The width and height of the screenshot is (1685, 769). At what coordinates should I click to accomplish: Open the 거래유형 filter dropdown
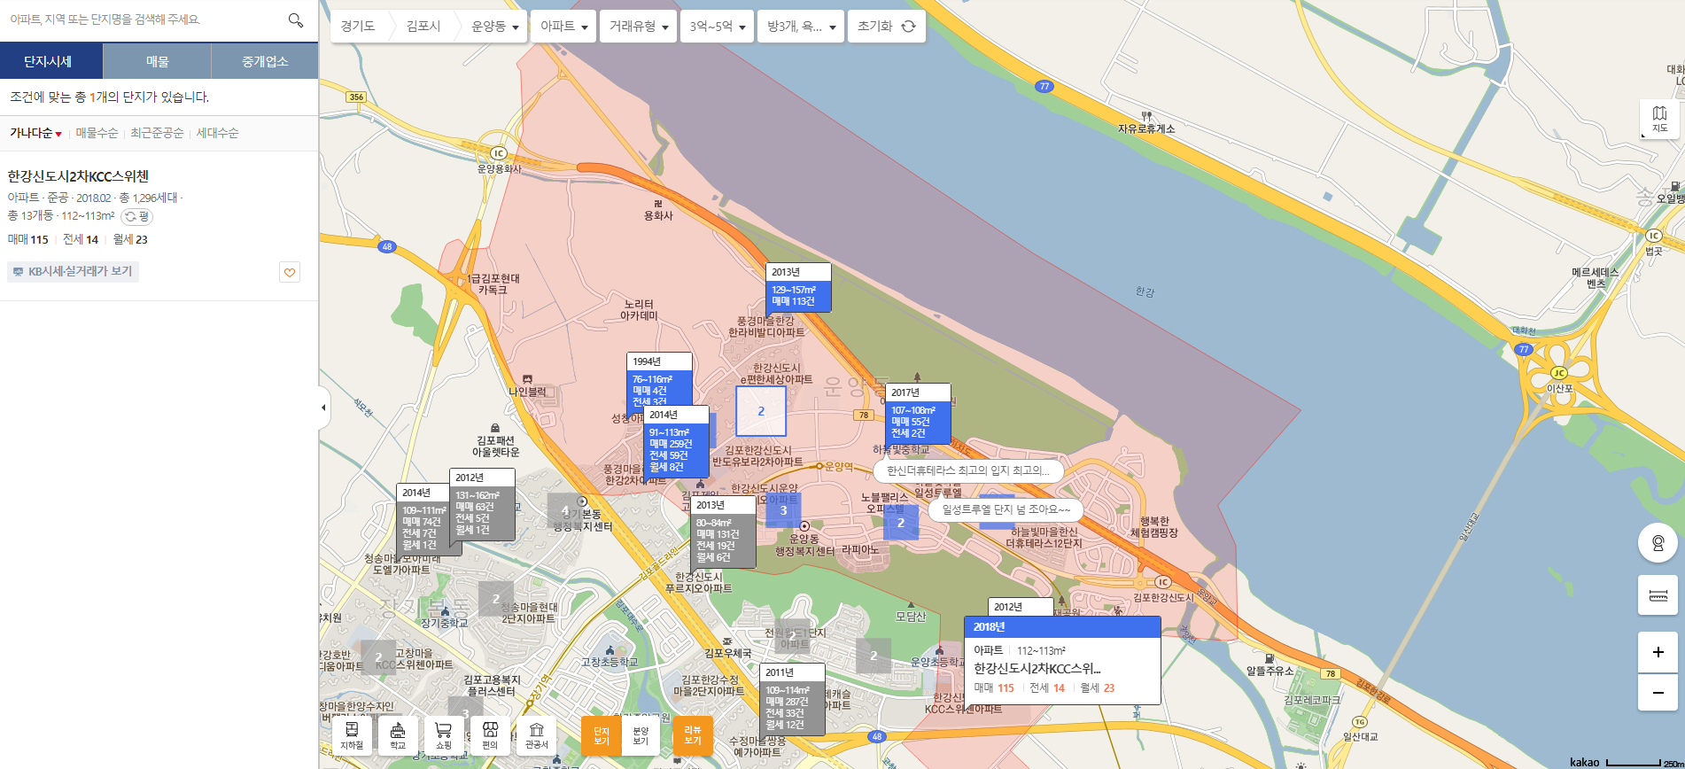639,27
